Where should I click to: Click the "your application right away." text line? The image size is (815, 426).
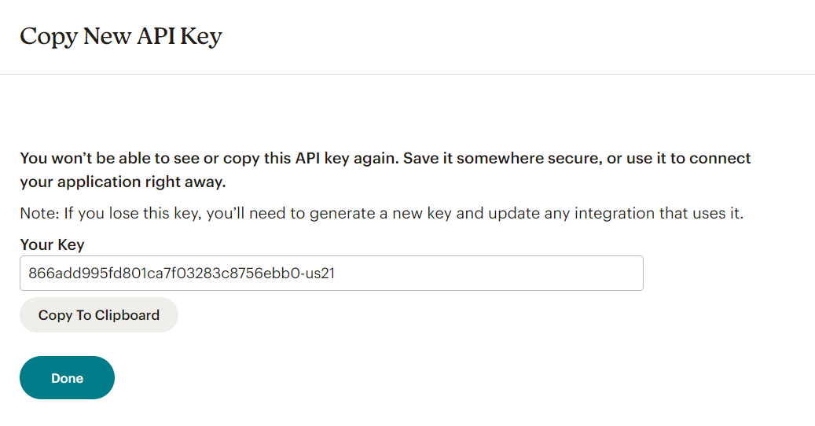[x=123, y=182]
